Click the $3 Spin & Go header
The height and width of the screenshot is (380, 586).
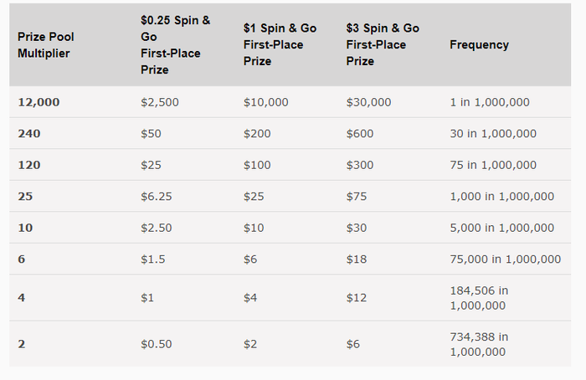pyautogui.click(x=383, y=44)
